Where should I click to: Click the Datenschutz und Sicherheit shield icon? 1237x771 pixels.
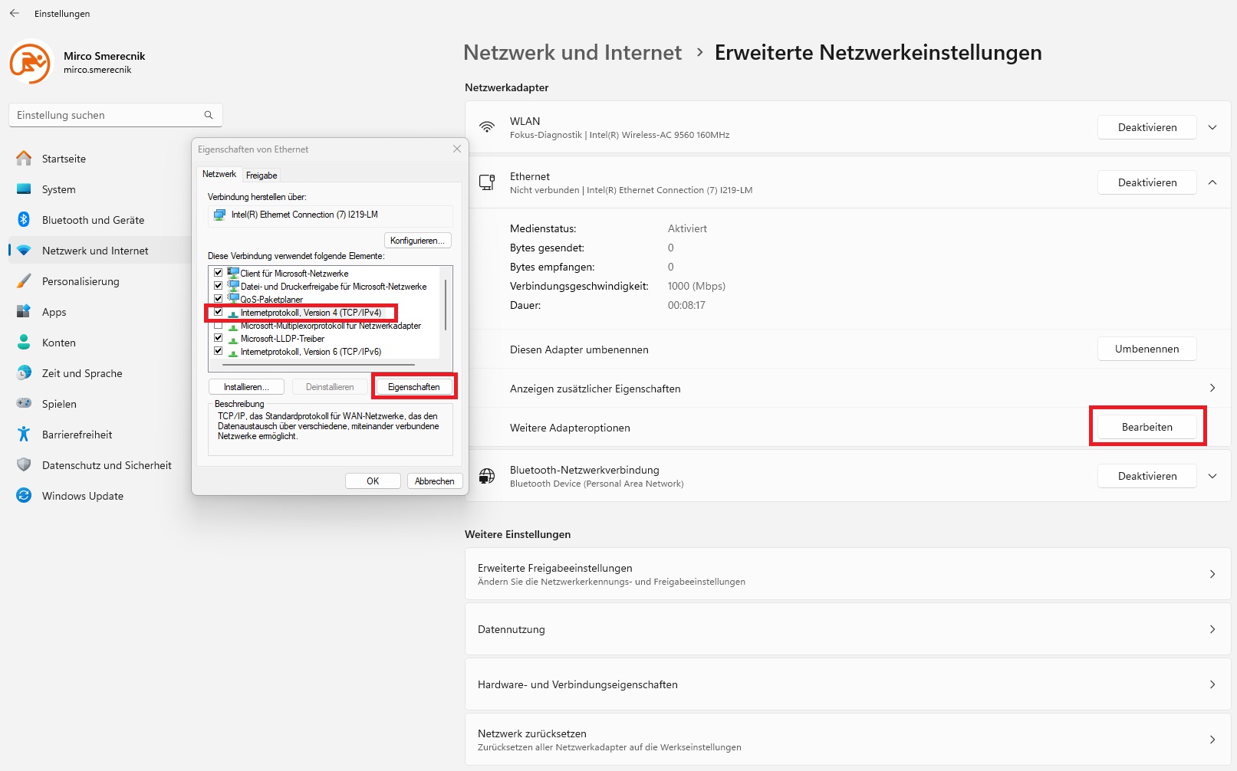click(x=24, y=465)
